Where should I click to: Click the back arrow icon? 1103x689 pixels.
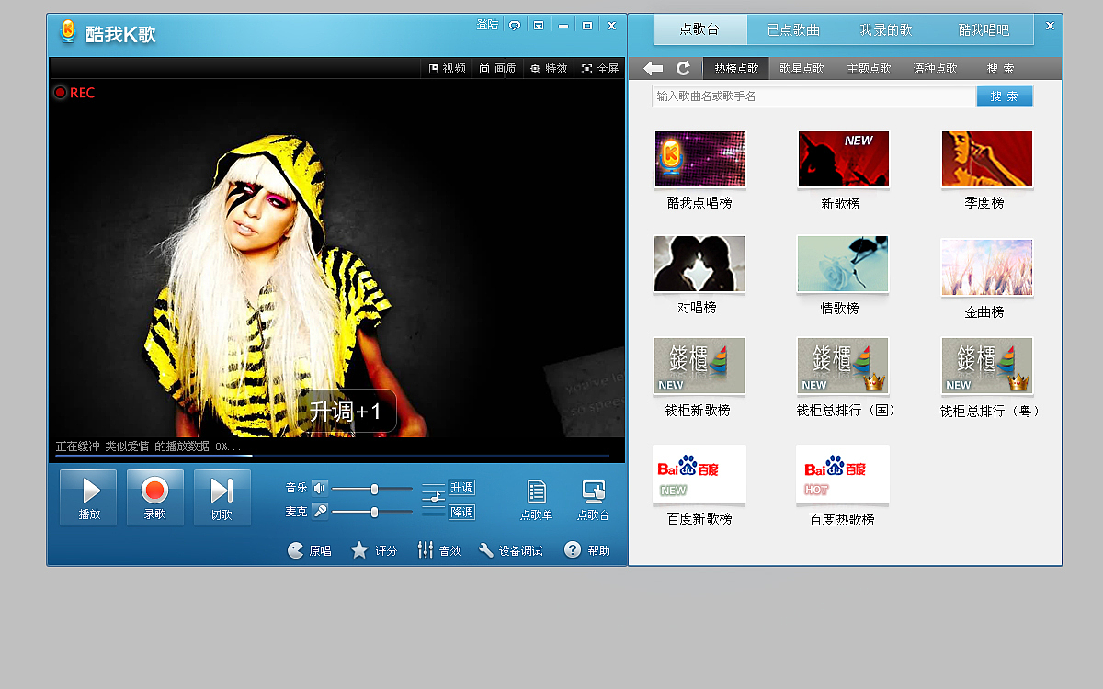pyautogui.click(x=654, y=68)
